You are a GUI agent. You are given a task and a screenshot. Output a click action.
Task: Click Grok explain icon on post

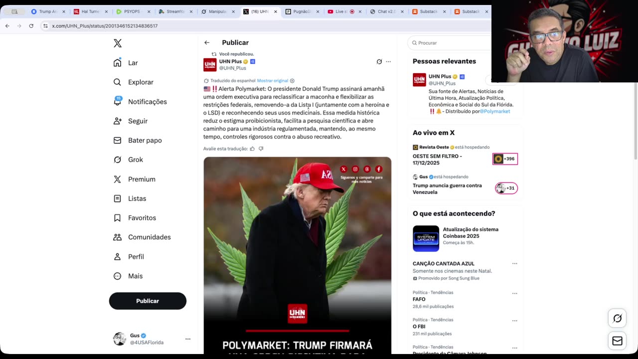pos(379,62)
